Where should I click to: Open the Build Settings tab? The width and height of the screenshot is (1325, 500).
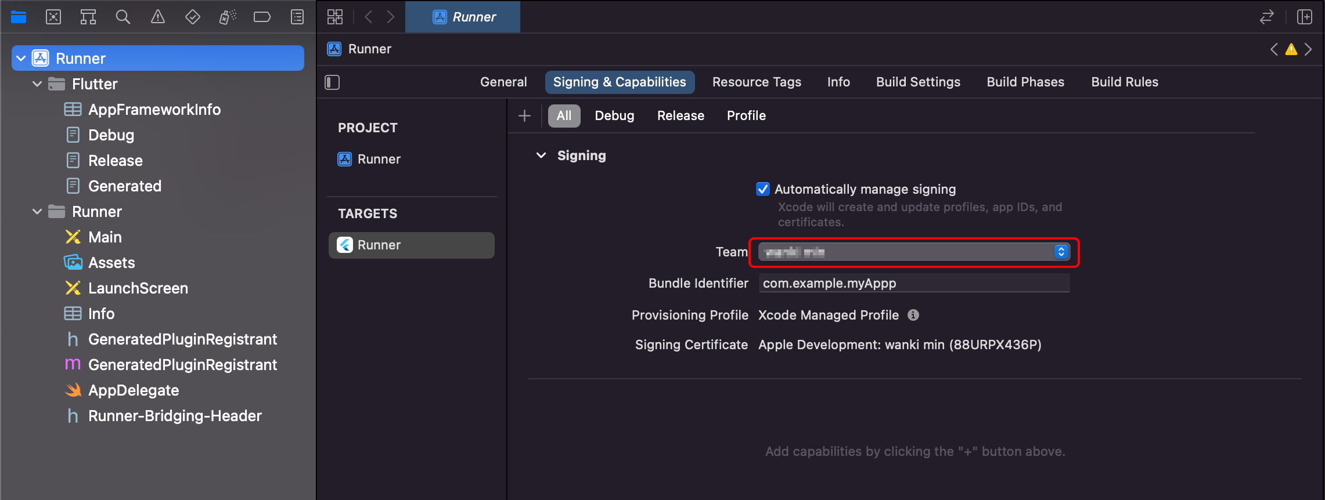point(918,82)
